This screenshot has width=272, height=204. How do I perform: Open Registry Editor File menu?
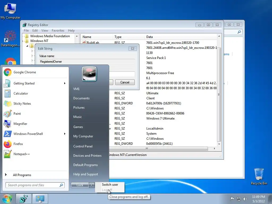(26, 31)
